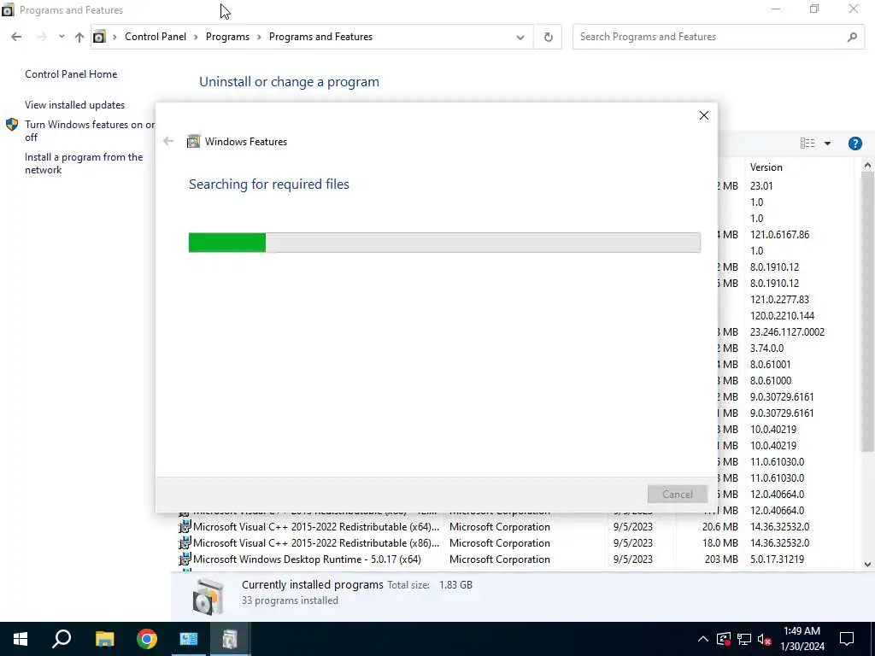The height and width of the screenshot is (656, 875).
Task: Select Microsoft Windows Desktop Runtime 5.0.17 row
Action: point(514,559)
